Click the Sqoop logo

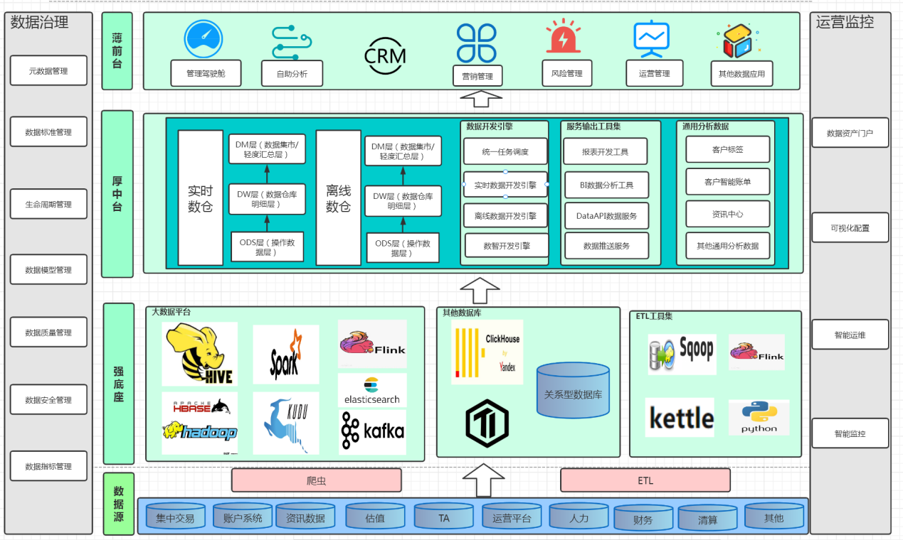pyautogui.click(x=682, y=355)
